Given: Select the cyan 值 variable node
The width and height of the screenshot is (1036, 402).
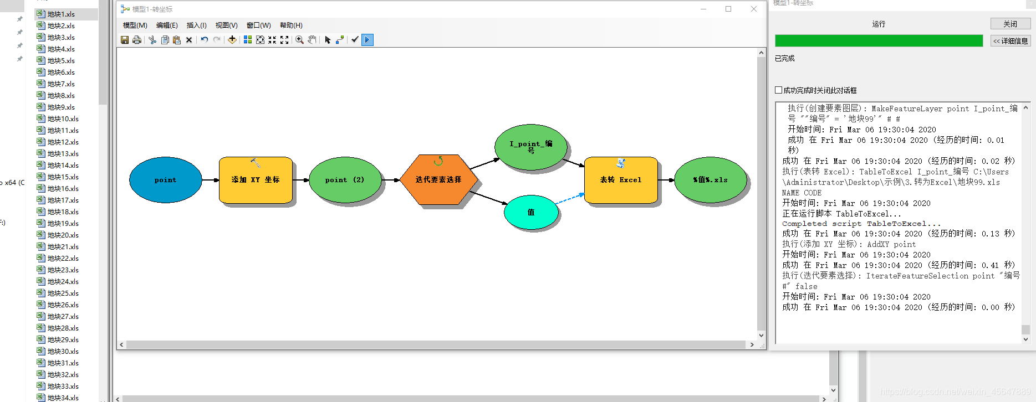Looking at the screenshot, I should click(531, 212).
